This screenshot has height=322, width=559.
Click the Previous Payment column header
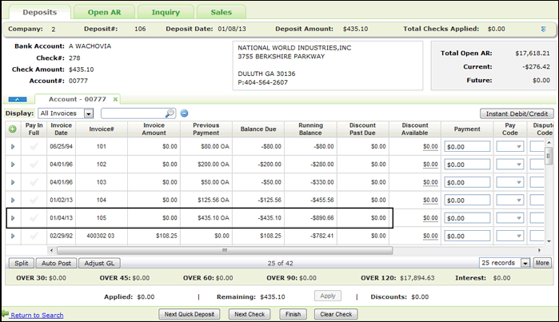[x=206, y=129]
